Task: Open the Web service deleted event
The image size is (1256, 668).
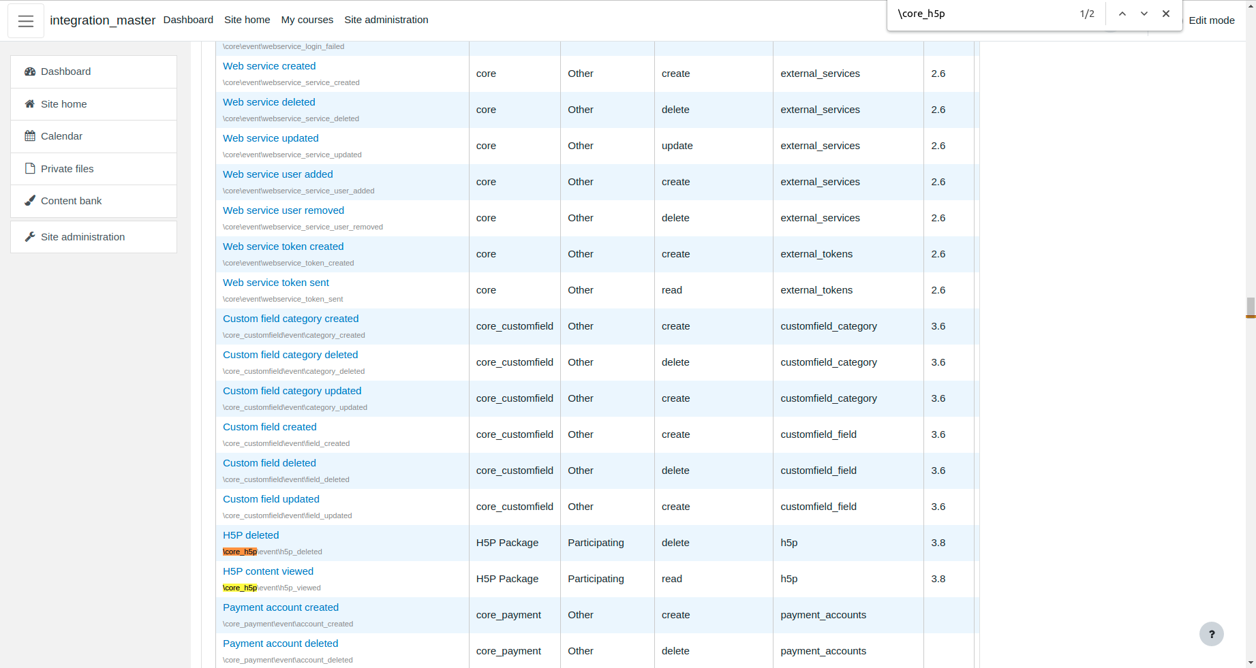Action: [269, 102]
